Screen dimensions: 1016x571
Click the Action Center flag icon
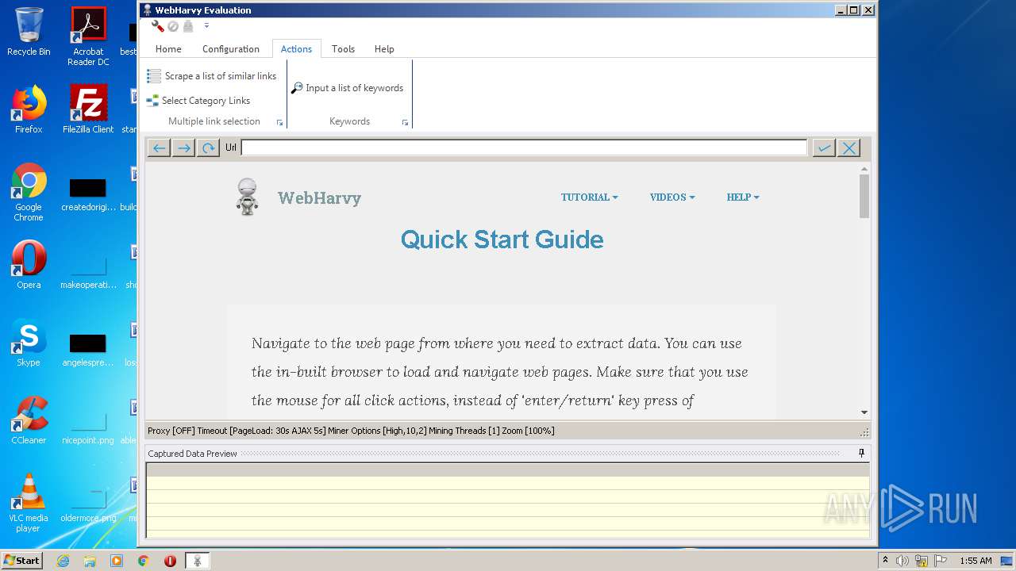click(940, 561)
